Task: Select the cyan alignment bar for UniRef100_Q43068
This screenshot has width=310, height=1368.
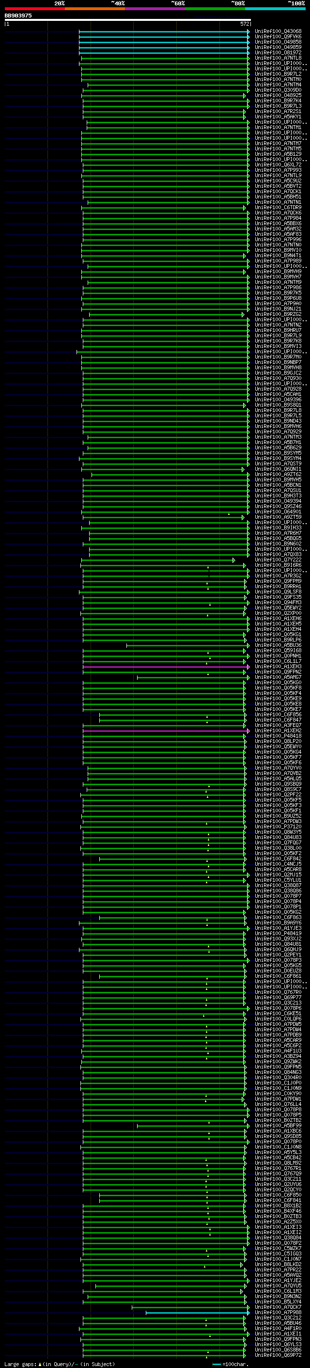Action: (x=164, y=32)
